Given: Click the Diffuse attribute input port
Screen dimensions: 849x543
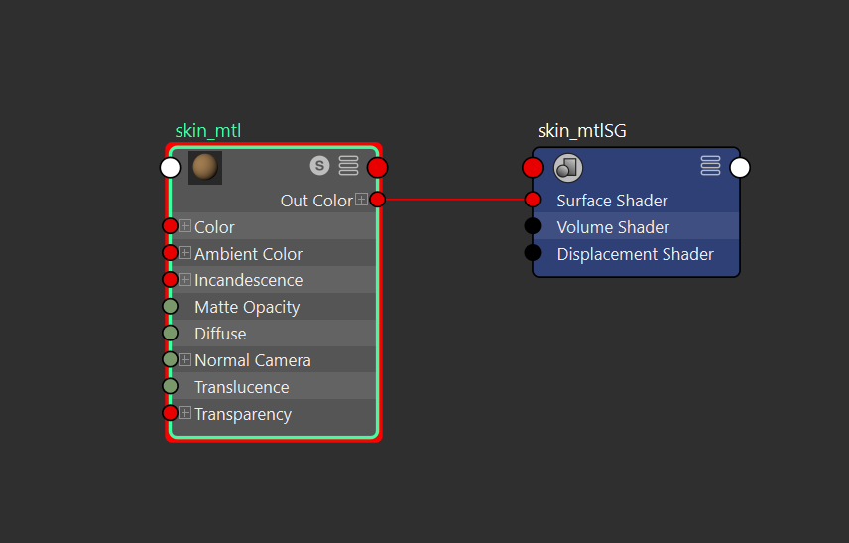Looking at the screenshot, I should pyautogui.click(x=170, y=333).
